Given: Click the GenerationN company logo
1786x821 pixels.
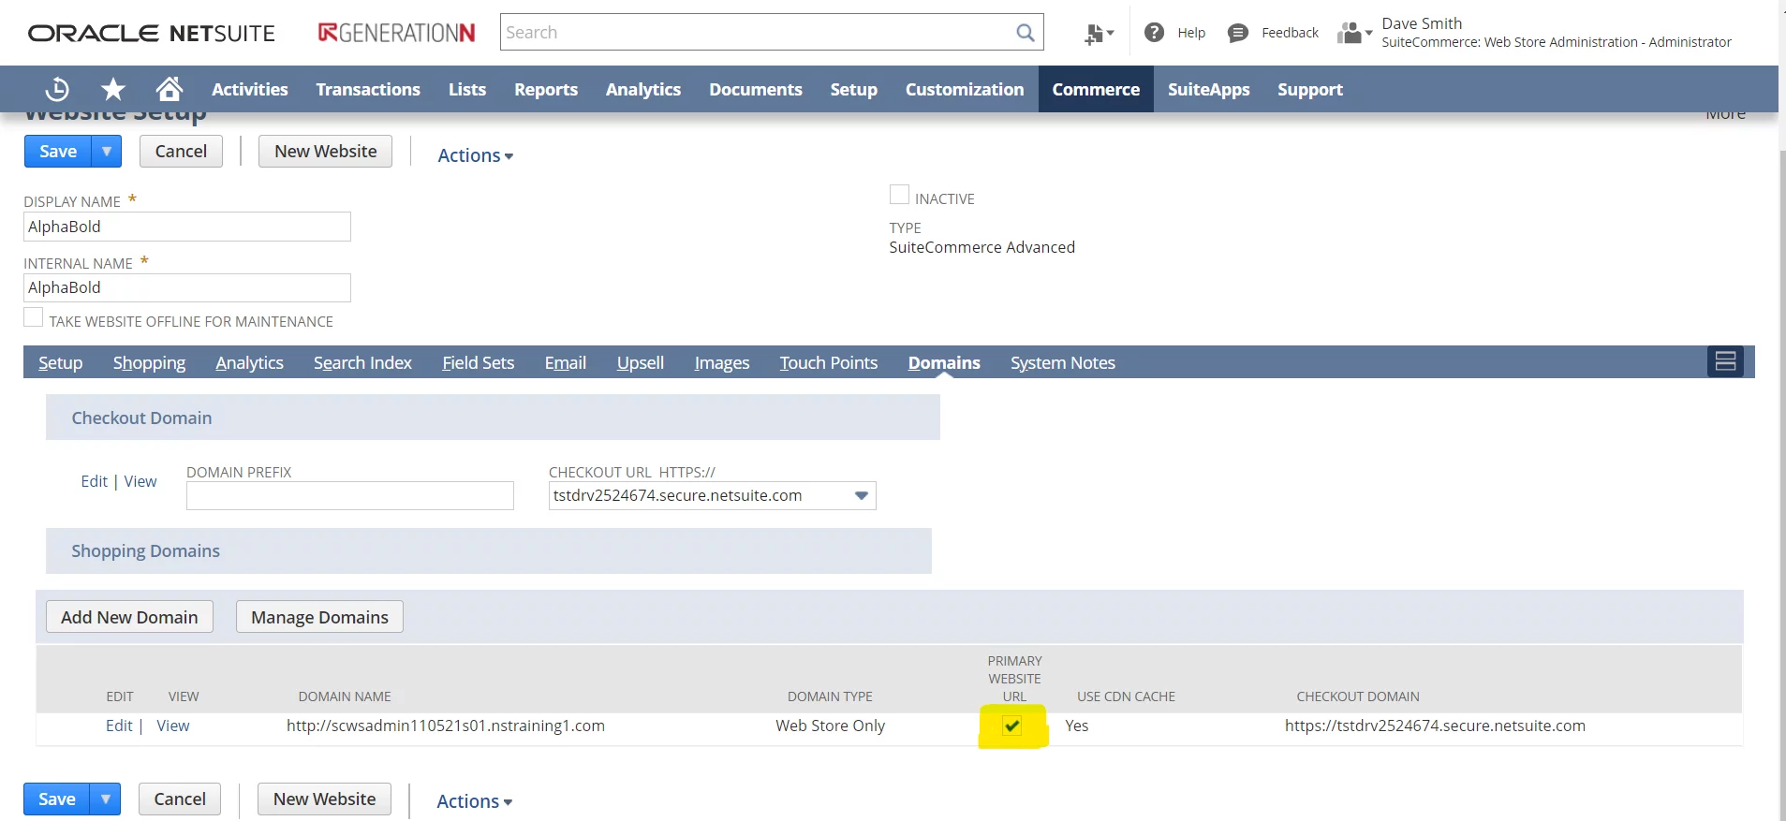Looking at the screenshot, I should coord(396,33).
